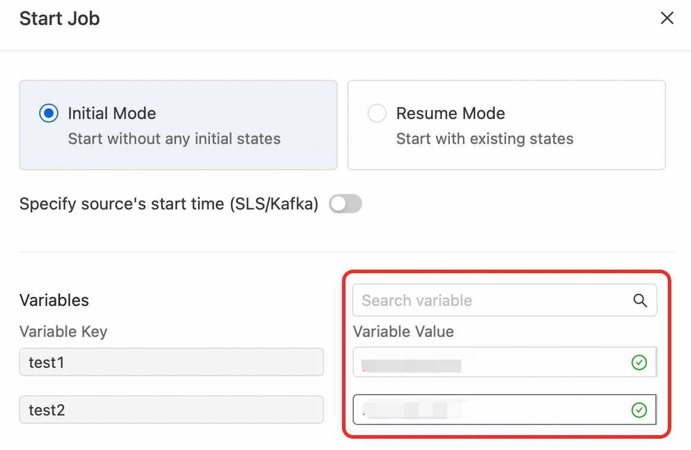The width and height of the screenshot is (691, 450).
Task: Toggle the source's start time switch
Action: point(345,205)
